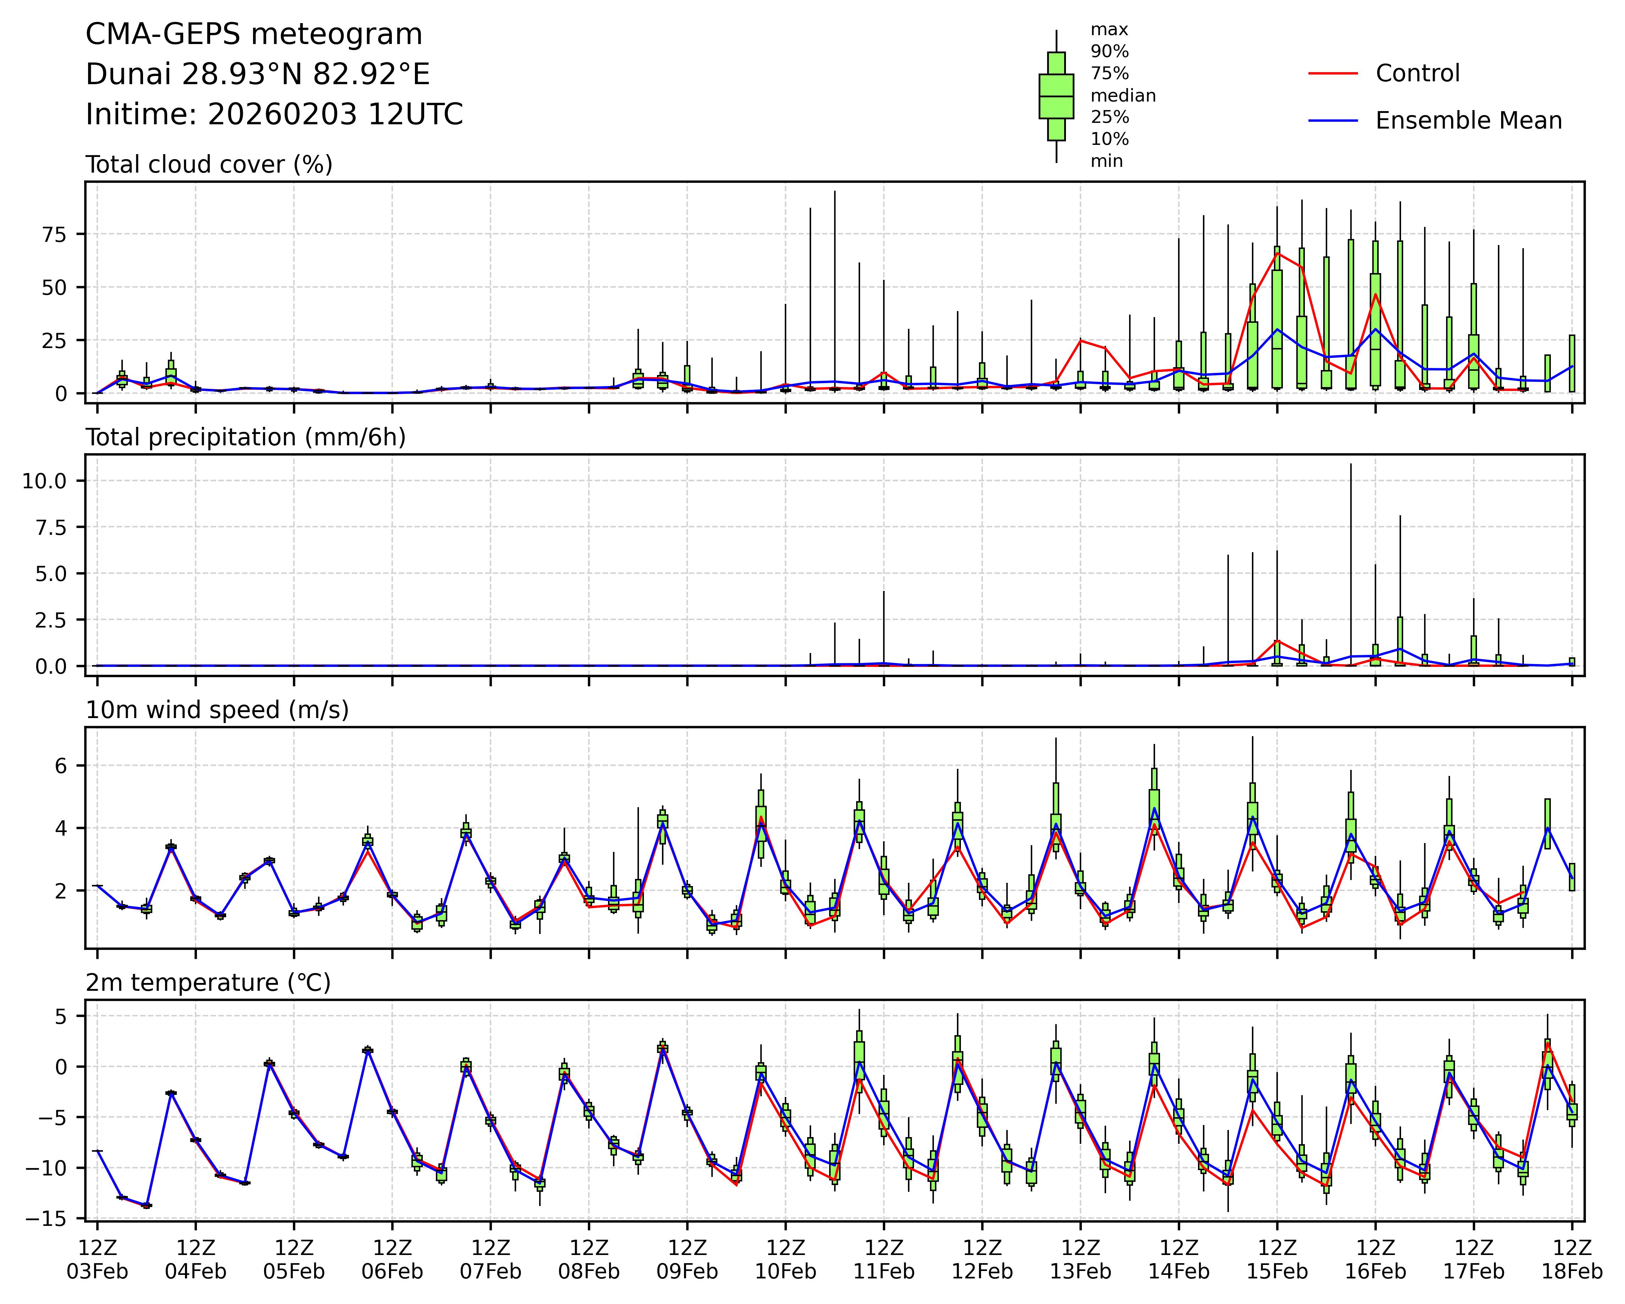
Task: Click the 'Initime: 20260203 12UTC' text
Action: coord(274,115)
